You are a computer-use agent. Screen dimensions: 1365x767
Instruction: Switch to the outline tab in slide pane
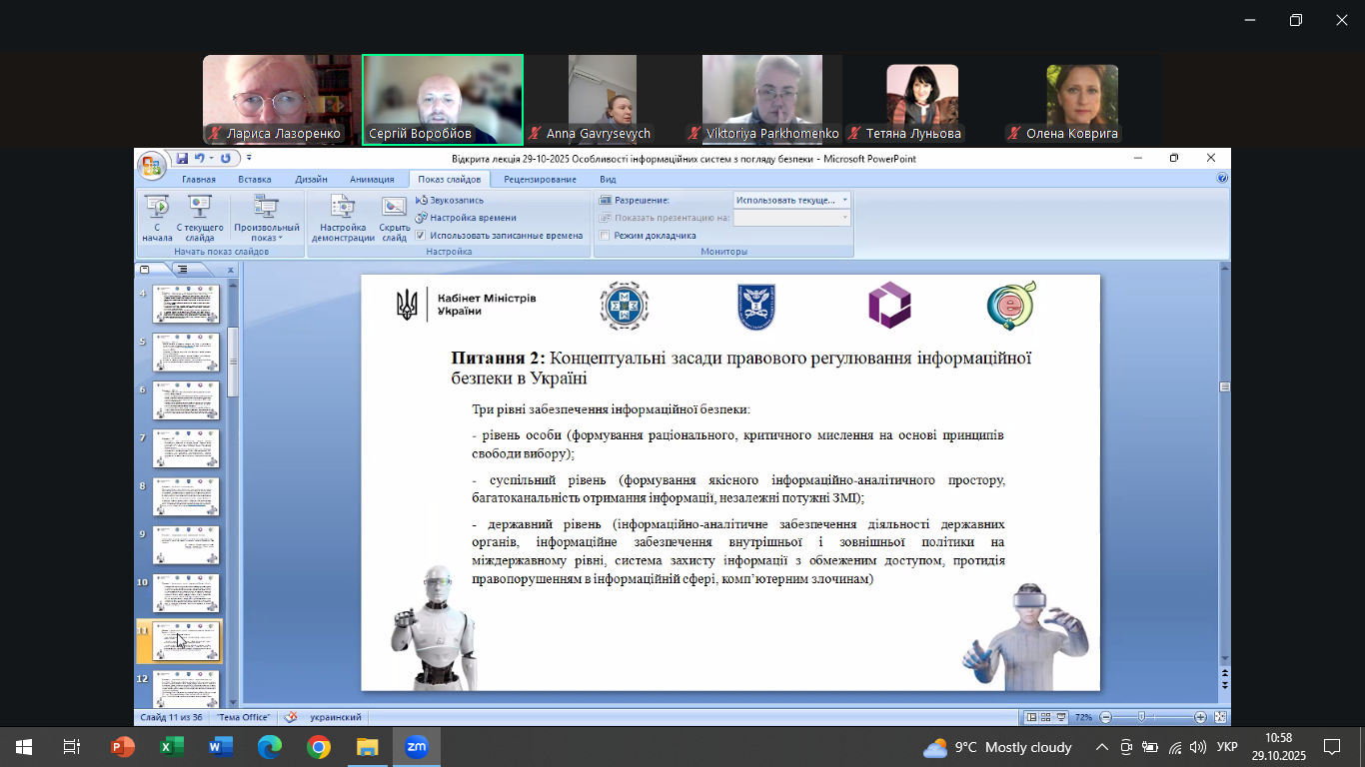tap(183, 270)
